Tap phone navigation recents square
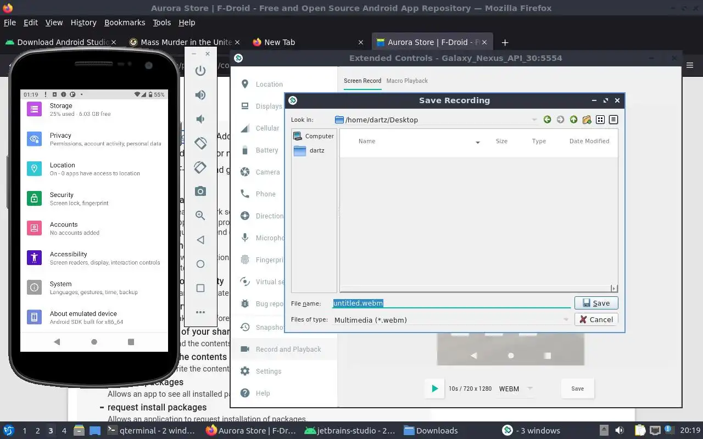Viewport: 703px width, 439px height. [x=131, y=342]
